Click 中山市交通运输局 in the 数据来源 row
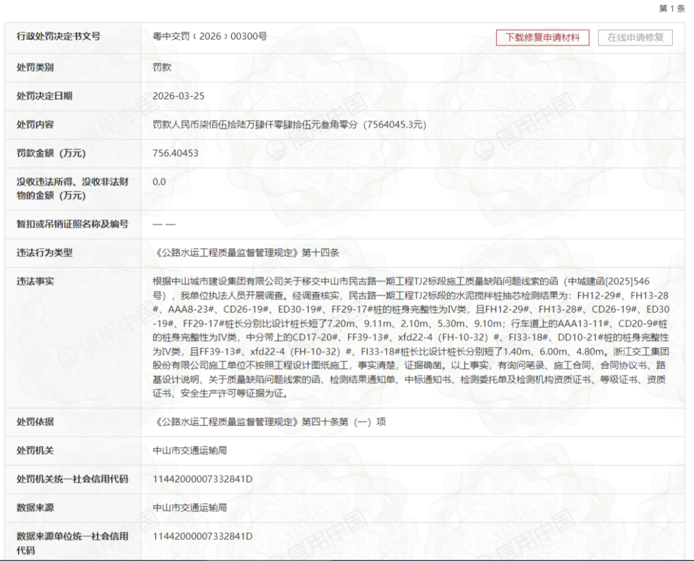 [190, 508]
